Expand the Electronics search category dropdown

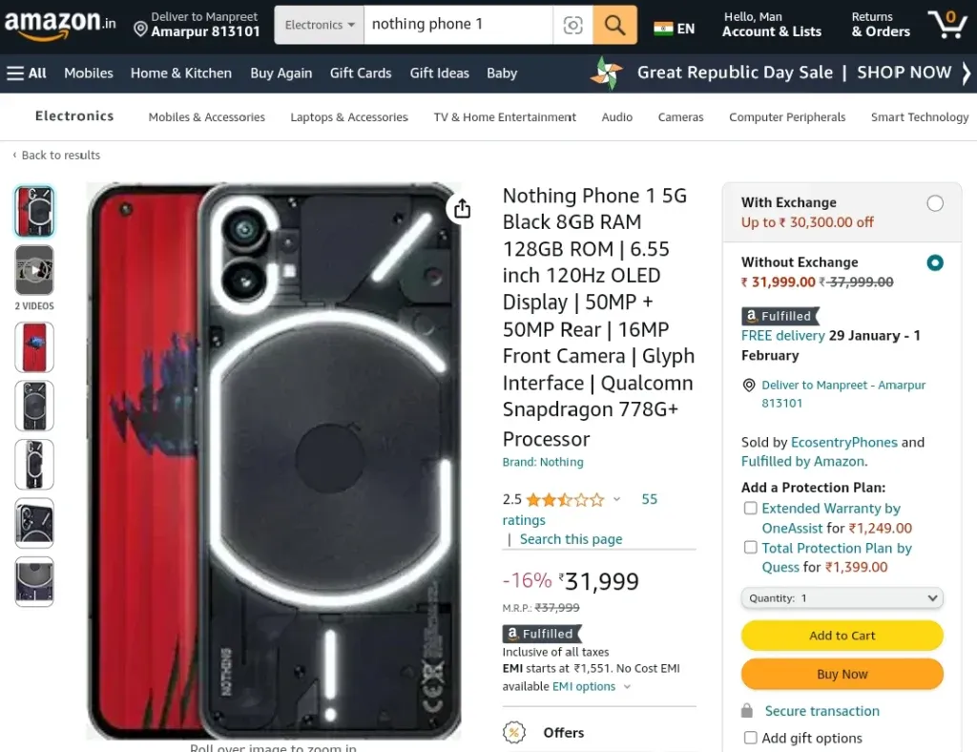pos(319,25)
